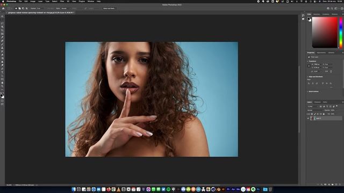Switch to the Swatches tab
The width and height of the screenshot is (344, 193).
pos(317,14)
